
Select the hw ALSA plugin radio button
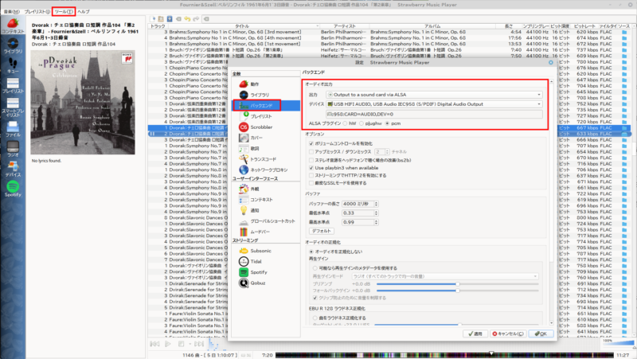coord(345,123)
